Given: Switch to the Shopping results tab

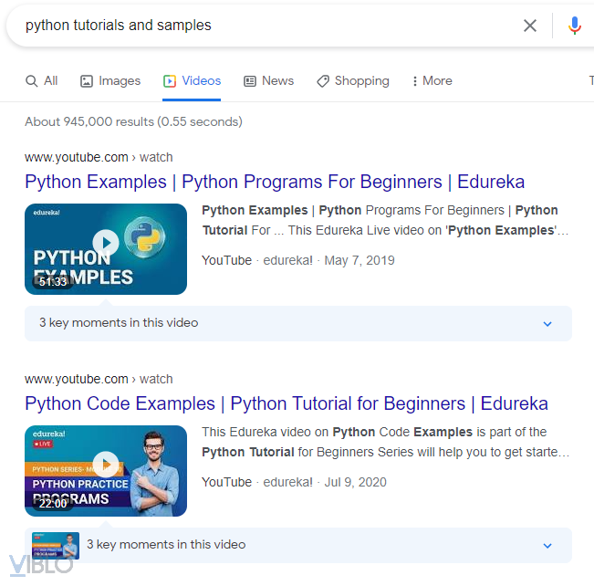Looking at the screenshot, I should pos(361,81).
